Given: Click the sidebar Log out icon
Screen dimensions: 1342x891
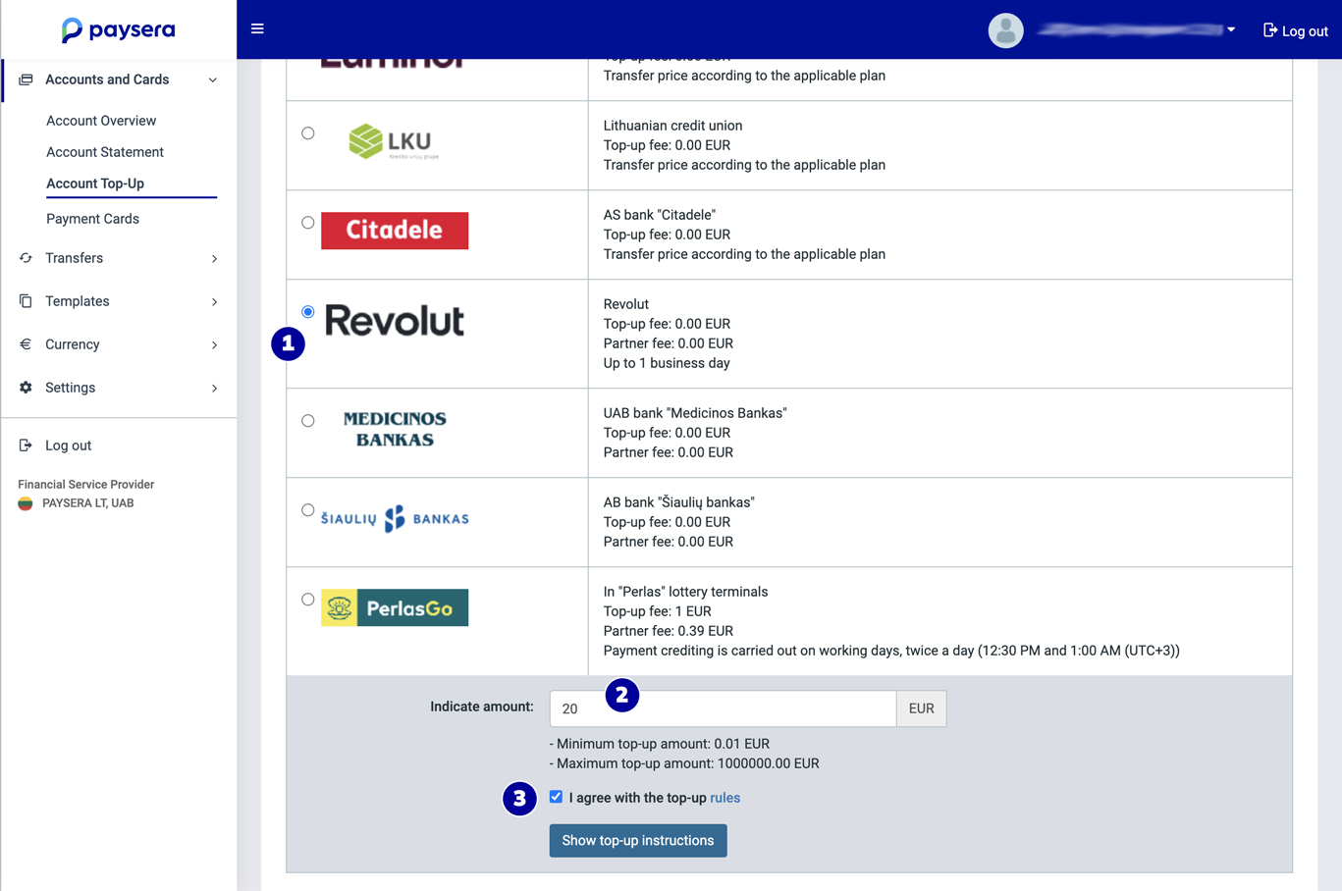Looking at the screenshot, I should coord(26,445).
